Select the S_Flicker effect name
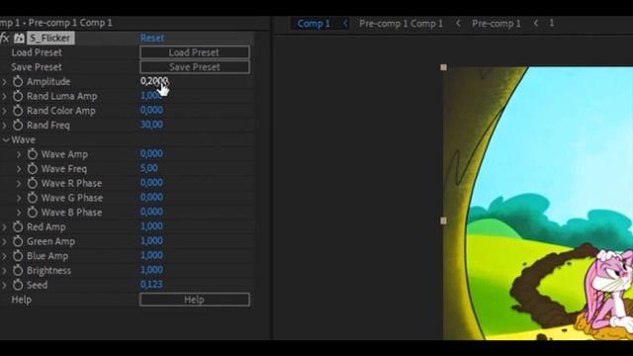 pyautogui.click(x=50, y=38)
